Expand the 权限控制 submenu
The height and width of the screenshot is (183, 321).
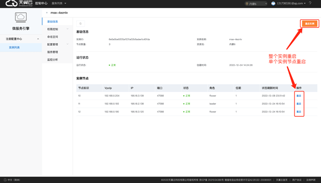[x=67, y=29]
